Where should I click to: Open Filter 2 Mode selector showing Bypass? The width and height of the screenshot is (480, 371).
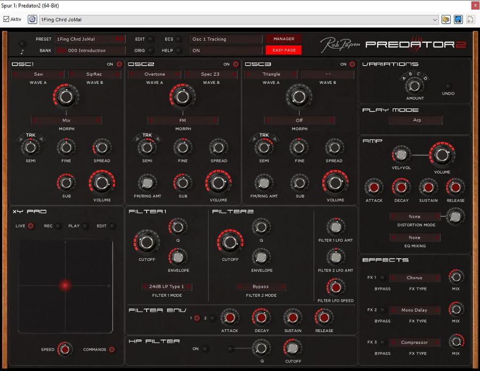click(x=261, y=287)
